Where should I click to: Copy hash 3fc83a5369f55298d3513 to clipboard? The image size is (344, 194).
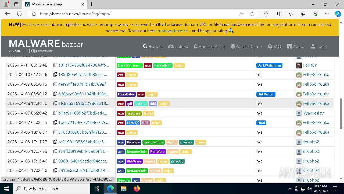pos(55,103)
